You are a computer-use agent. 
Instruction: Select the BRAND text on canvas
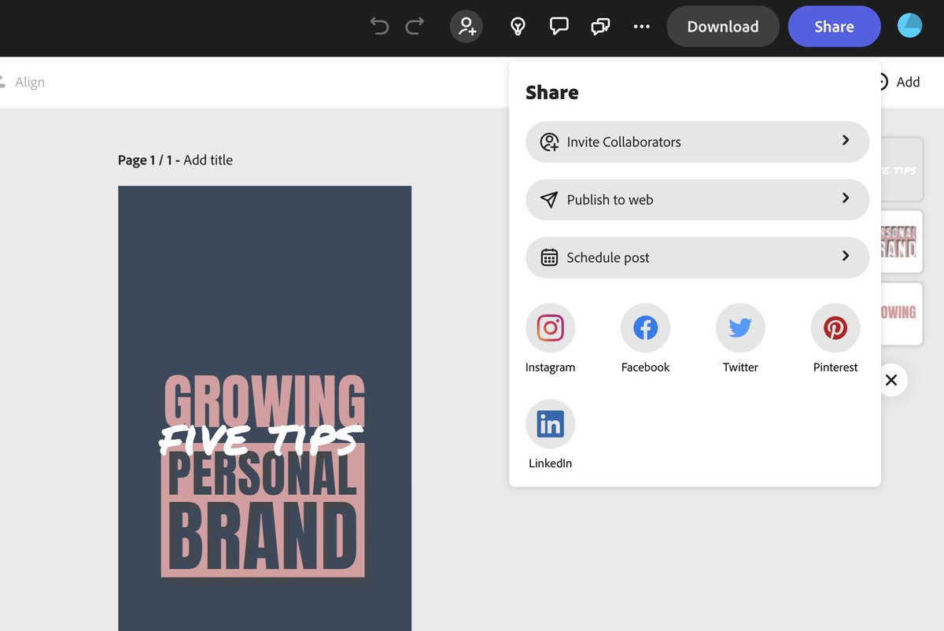tap(263, 536)
